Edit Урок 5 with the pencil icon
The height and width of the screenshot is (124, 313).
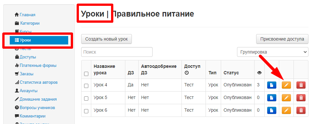click(x=286, y=98)
